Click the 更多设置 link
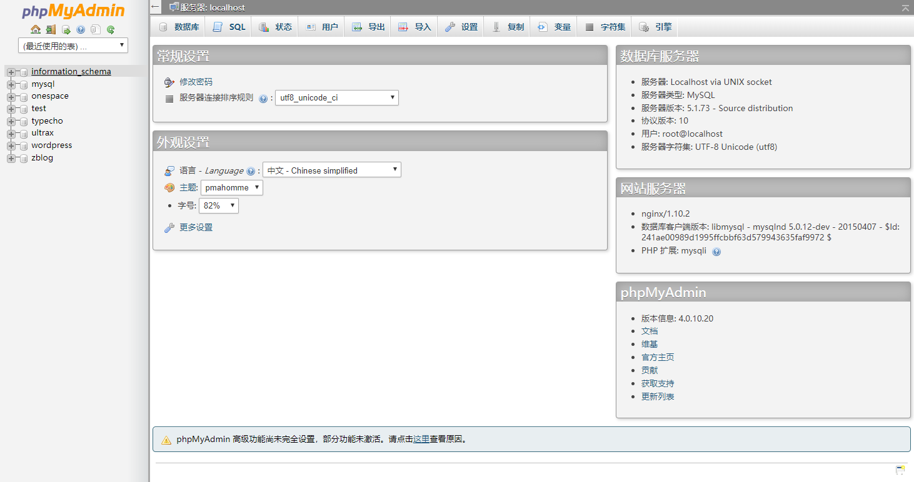 pyautogui.click(x=196, y=227)
